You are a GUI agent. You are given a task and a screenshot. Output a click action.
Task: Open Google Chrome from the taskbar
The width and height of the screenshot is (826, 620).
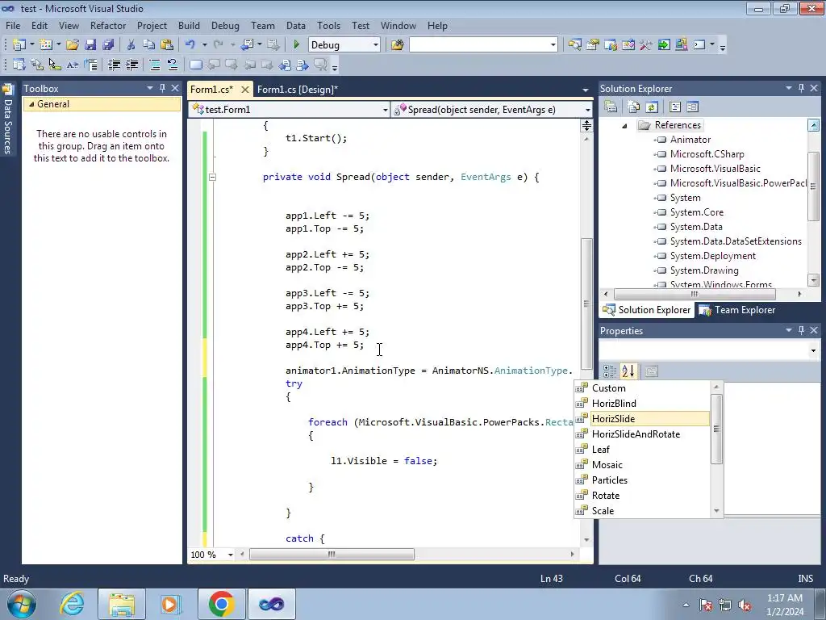[x=221, y=604]
